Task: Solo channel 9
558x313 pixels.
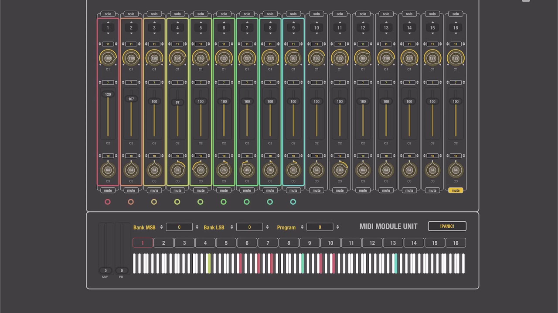Action: (x=293, y=14)
